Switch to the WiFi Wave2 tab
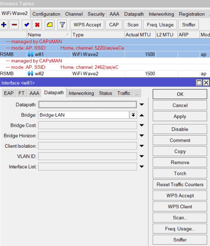210x246 pixels. click(x=14, y=13)
